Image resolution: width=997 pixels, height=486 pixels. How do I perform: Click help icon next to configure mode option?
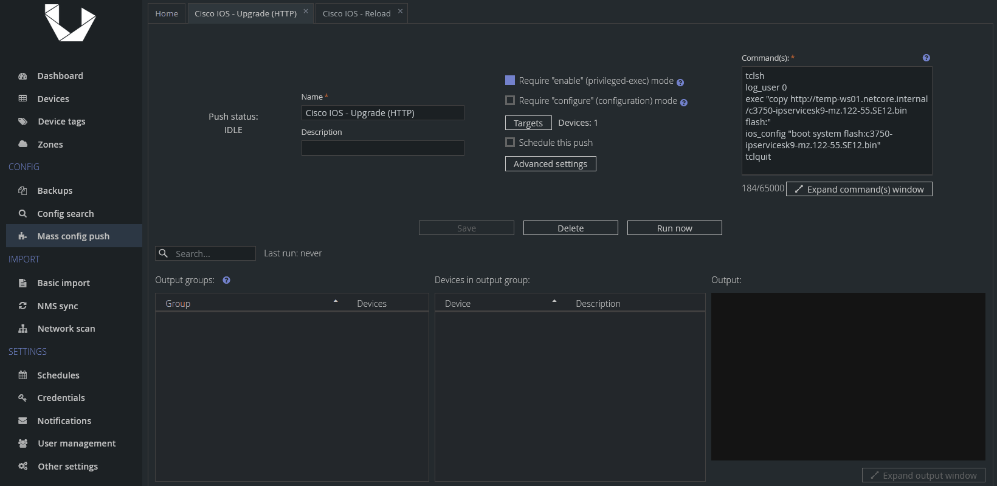pyautogui.click(x=684, y=103)
